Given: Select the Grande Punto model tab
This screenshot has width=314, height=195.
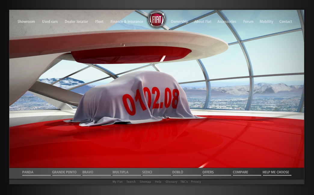Looking at the screenshot, I should pos(66,173).
